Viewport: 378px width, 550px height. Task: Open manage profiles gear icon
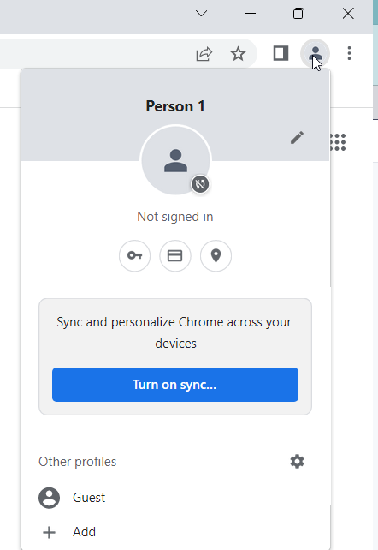point(297,462)
